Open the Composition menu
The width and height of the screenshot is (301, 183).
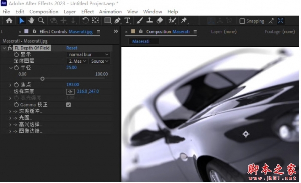click(44, 12)
